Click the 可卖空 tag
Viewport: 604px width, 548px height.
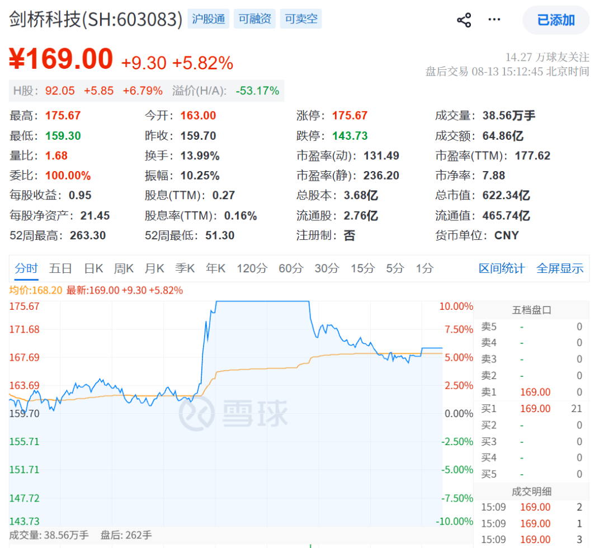click(301, 18)
